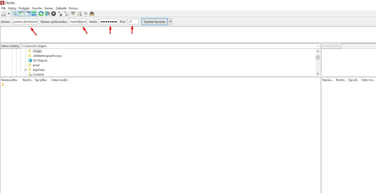
Task: Sort remote files by Nazwa column
Action: coord(328,80)
